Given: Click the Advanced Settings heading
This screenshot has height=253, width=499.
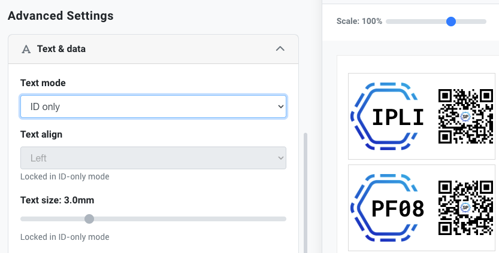Looking at the screenshot, I should [x=61, y=16].
